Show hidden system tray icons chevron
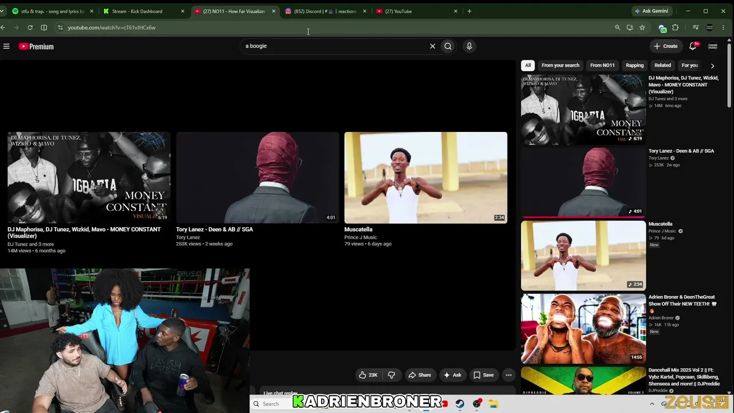Screen dimensions: 734x413 [x=652, y=404]
